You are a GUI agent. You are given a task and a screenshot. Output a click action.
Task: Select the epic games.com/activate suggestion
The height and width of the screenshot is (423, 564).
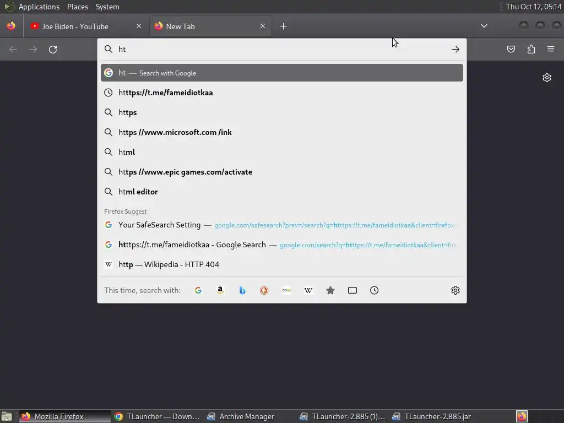282,172
